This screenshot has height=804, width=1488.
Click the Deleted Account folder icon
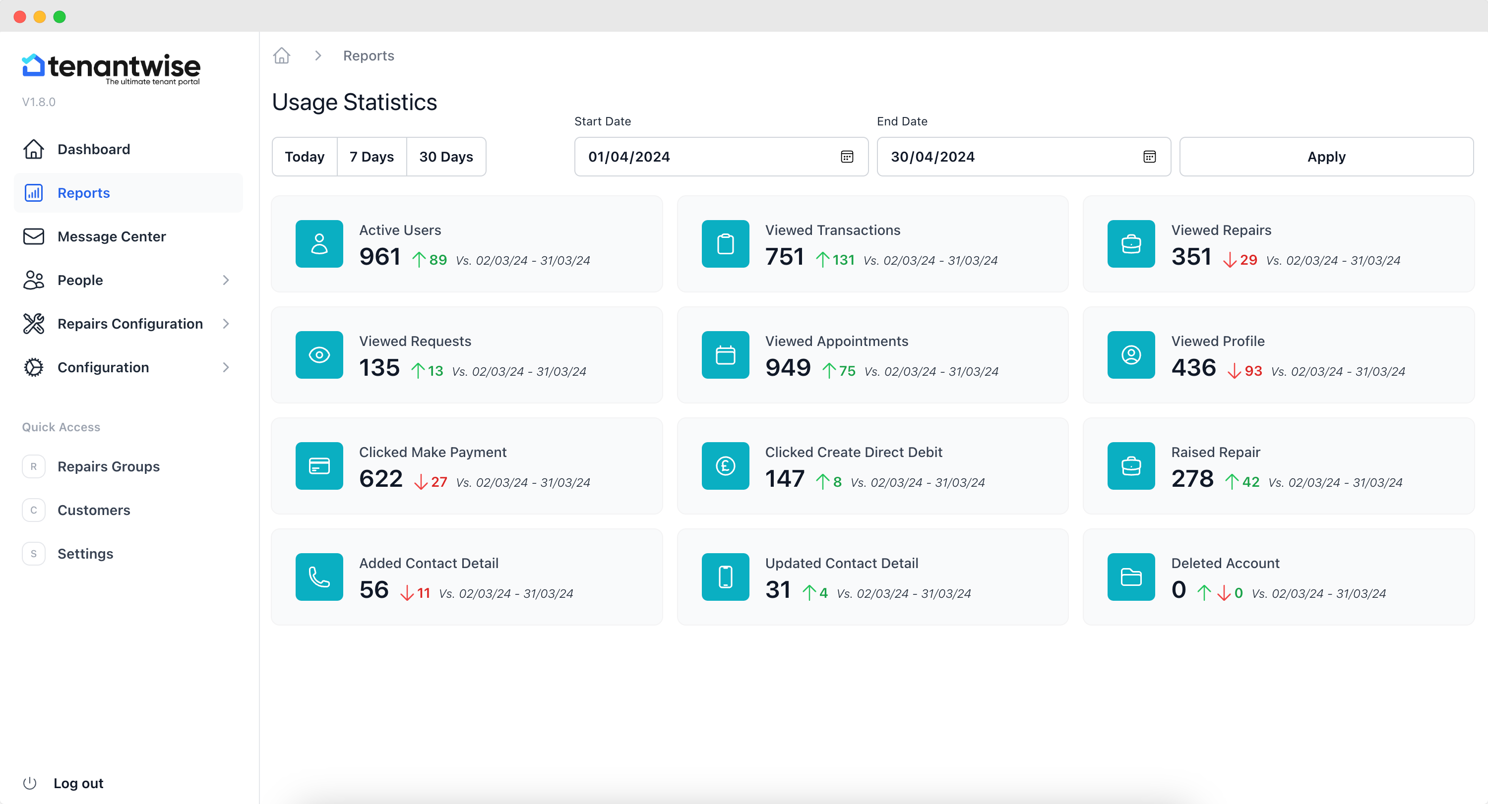tap(1130, 576)
